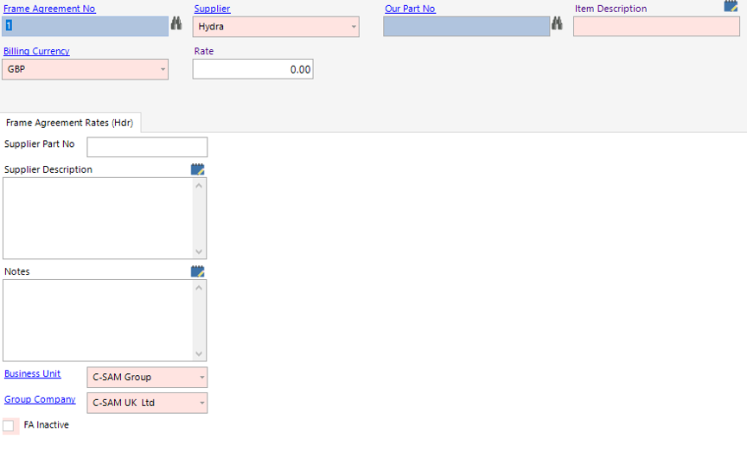Click binoculars lookup icon beside Our Part No
This screenshot has width=747, height=458.
[x=558, y=25]
